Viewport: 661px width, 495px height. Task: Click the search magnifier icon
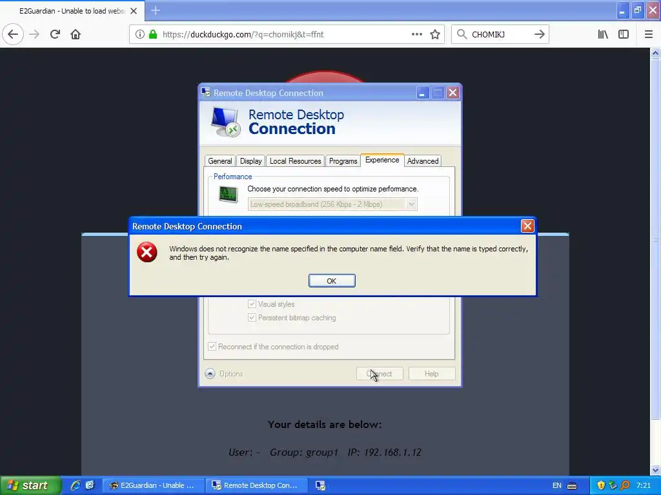tap(462, 34)
